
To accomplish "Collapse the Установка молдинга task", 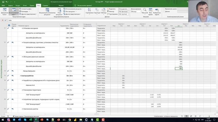I will click(22, 28).
